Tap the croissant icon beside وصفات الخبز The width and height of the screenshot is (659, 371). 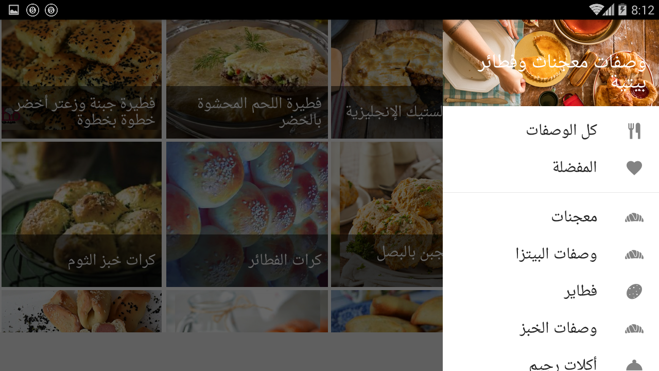(634, 329)
